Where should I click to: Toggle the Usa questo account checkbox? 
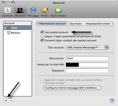coord(42,32)
